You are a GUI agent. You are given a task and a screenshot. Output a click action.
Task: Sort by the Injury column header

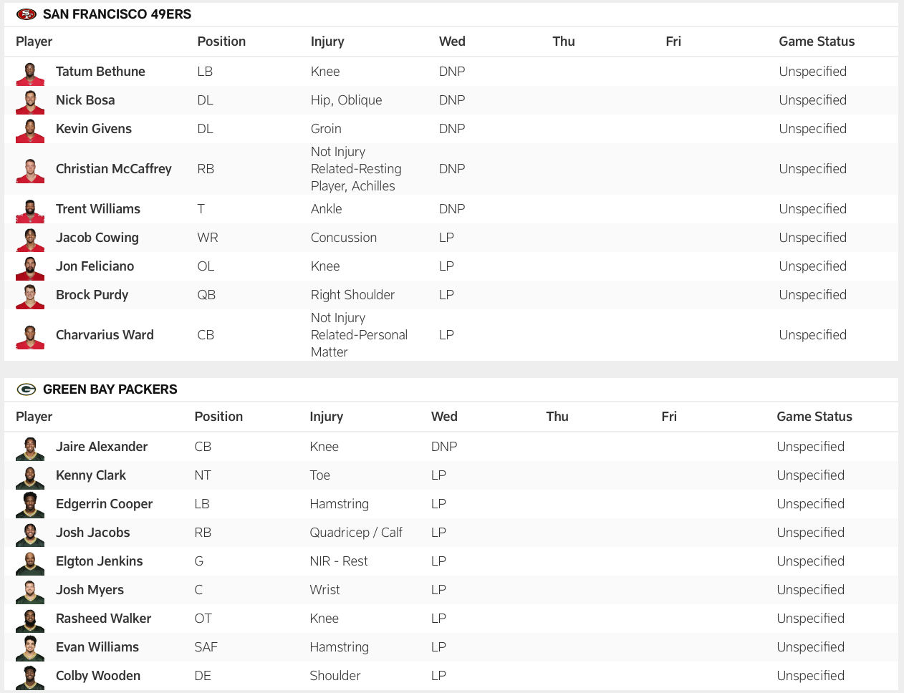tap(327, 42)
